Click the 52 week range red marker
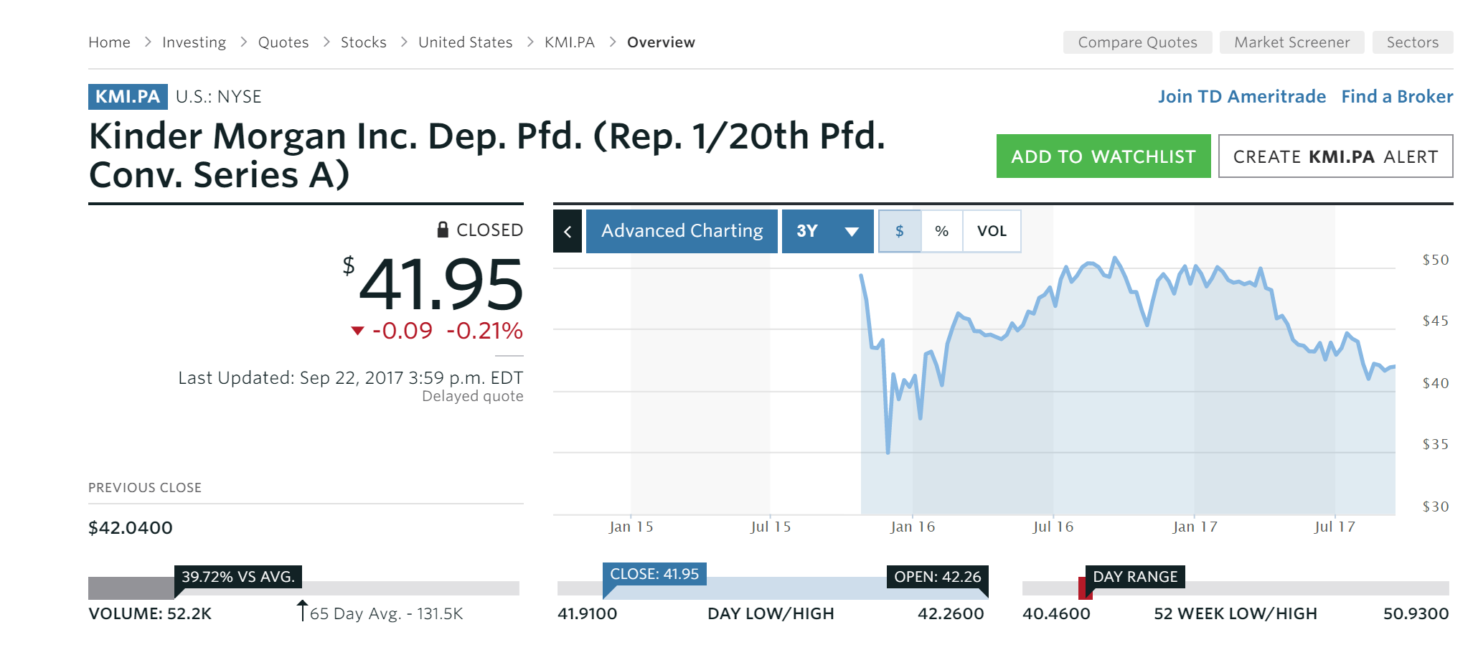 pos(1083,588)
